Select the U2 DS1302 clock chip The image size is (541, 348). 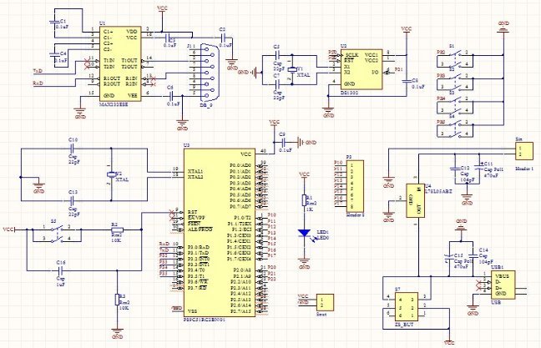[362, 69]
